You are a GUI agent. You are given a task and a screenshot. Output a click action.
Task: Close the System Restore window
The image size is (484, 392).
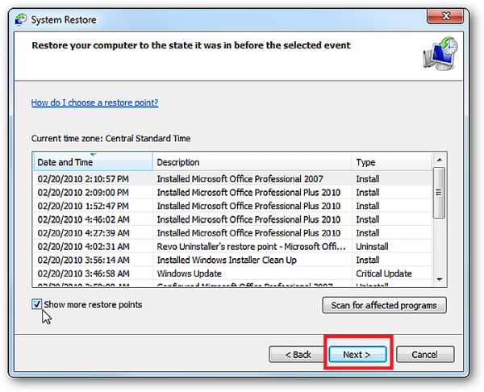445,16
